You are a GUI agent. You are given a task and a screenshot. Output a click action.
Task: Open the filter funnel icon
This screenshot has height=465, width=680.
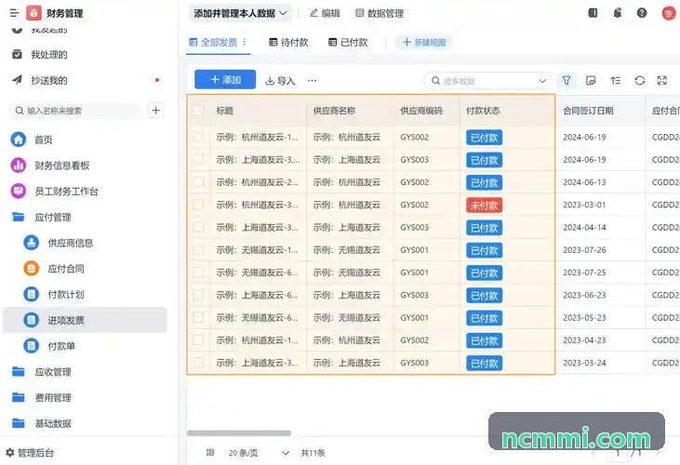(567, 81)
